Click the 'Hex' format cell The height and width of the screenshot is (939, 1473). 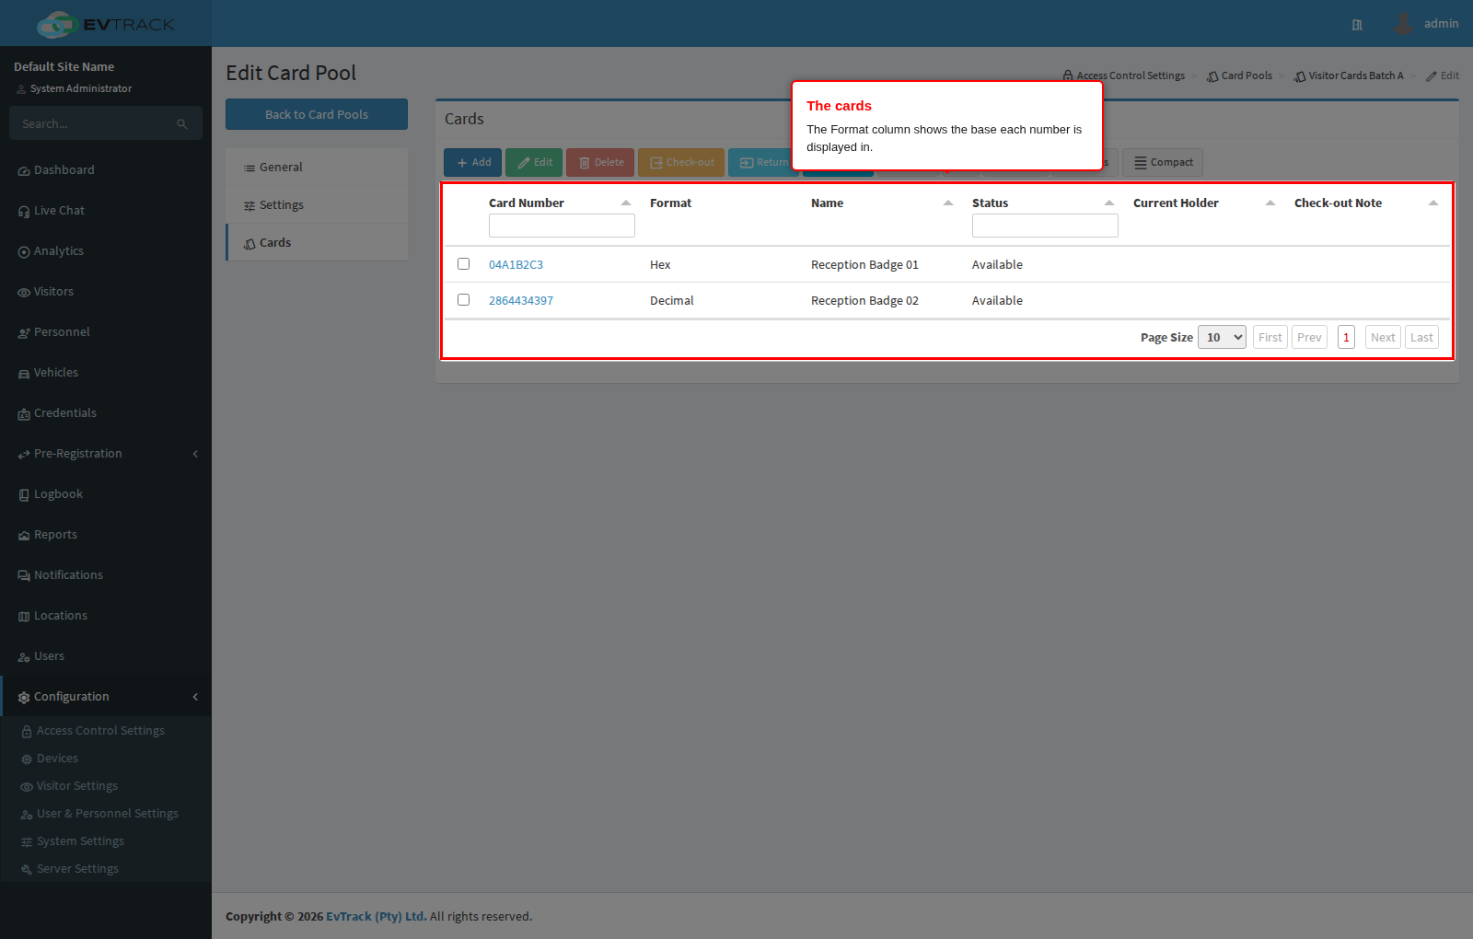660,265
